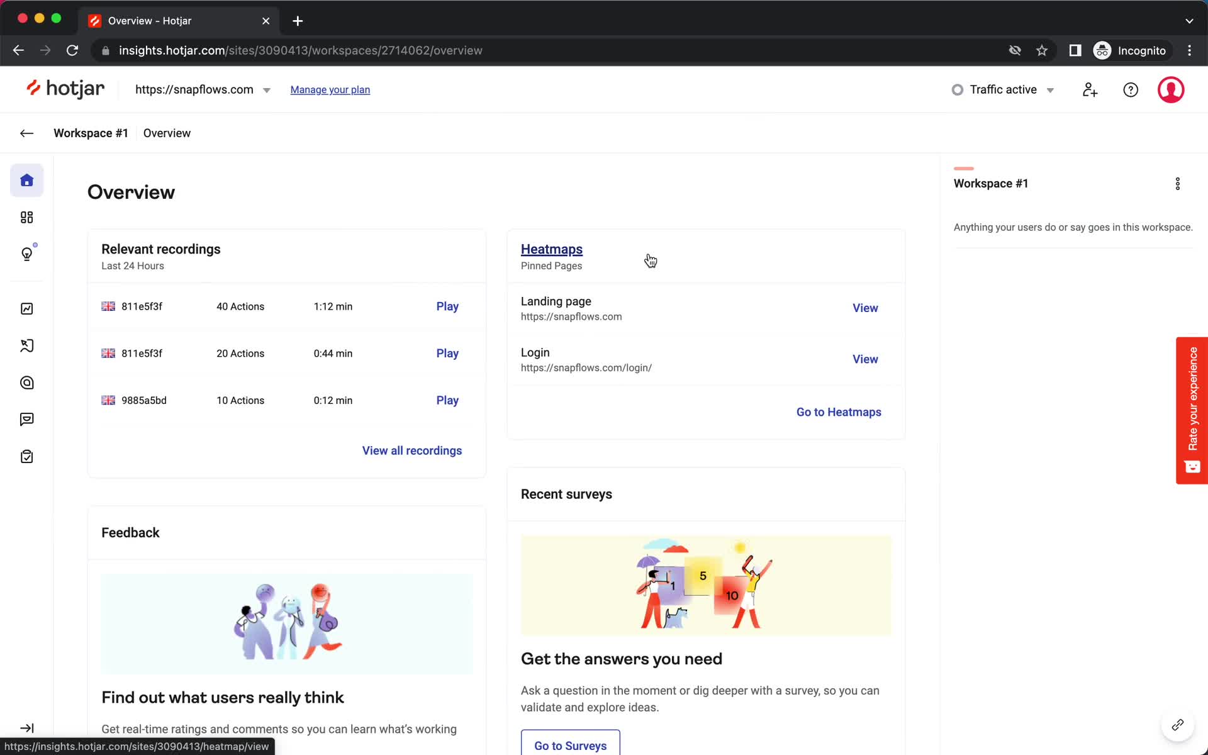1208x755 pixels.
Task: Open the tab search chevron
Action: pyautogui.click(x=1189, y=21)
